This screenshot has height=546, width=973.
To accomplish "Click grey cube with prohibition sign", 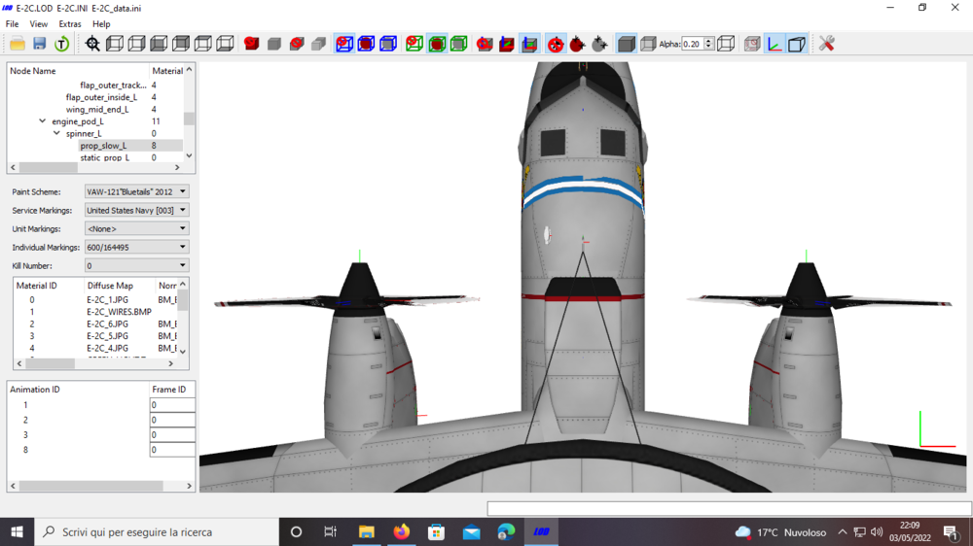I will tap(297, 44).
